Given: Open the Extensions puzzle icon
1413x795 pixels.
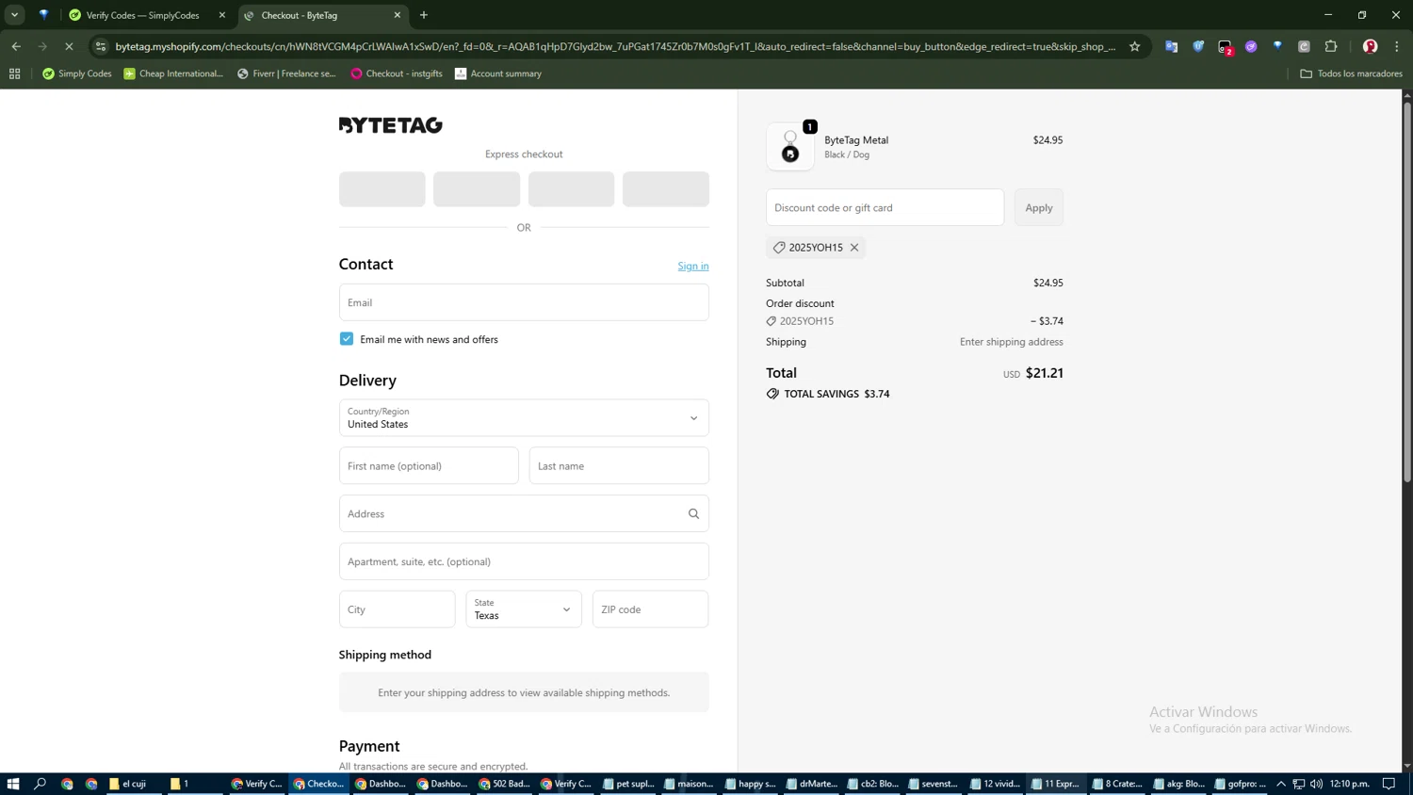Looking at the screenshot, I should click(x=1331, y=46).
